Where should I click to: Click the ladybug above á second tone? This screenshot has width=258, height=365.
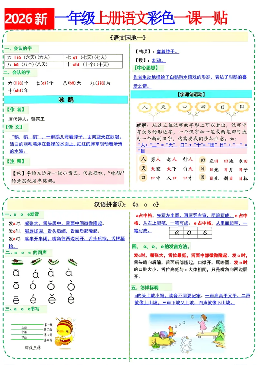tap(35, 261)
